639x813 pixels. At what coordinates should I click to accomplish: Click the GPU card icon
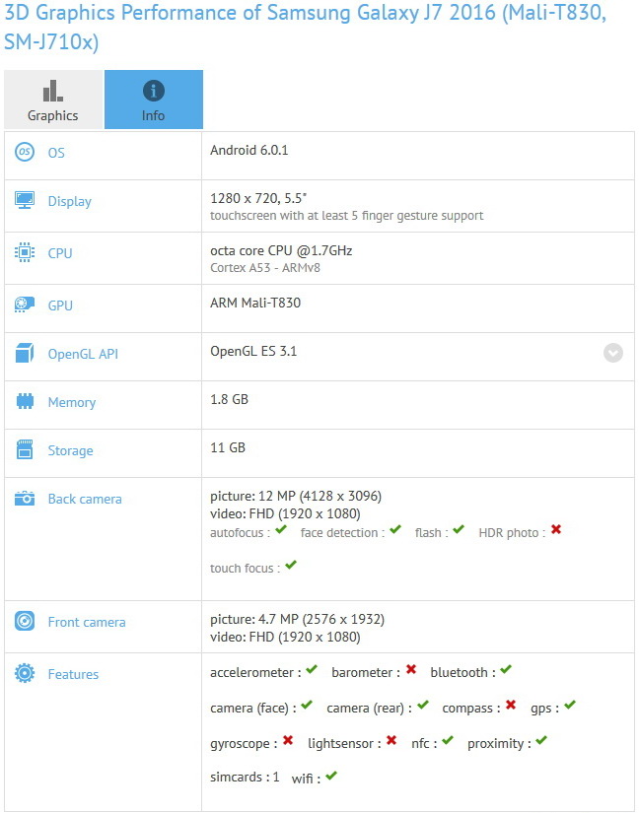[25, 305]
